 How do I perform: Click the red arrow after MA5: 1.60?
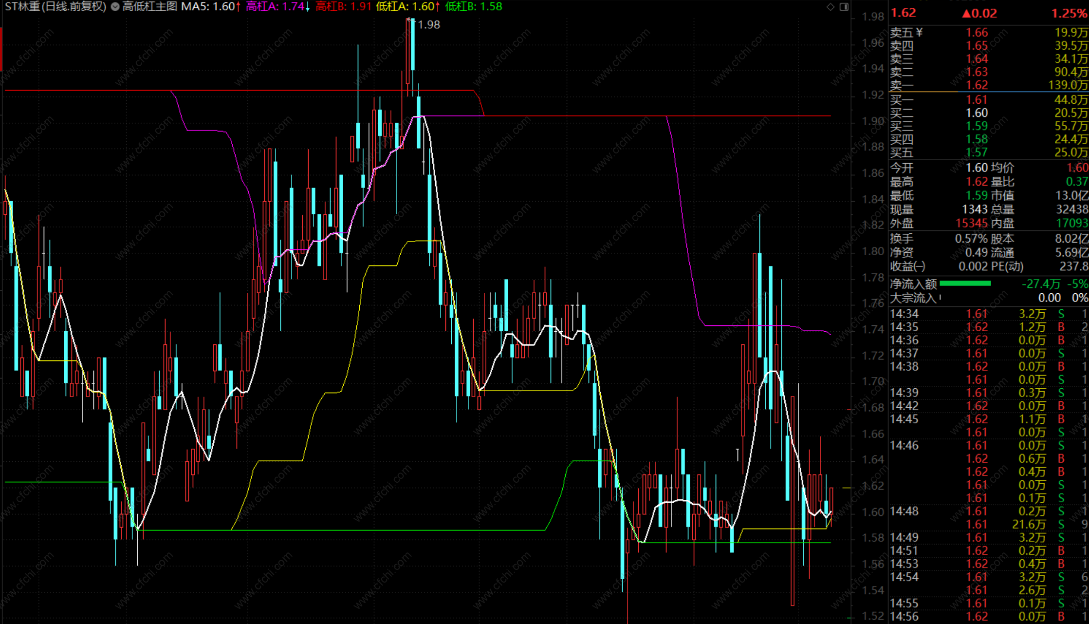pos(238,7)
